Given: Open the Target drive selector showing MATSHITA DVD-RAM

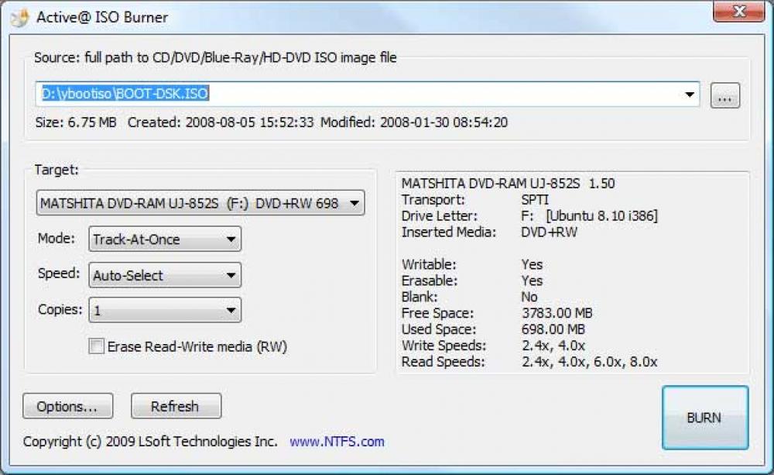Looking at the screenshot, I should click(354, 202).
